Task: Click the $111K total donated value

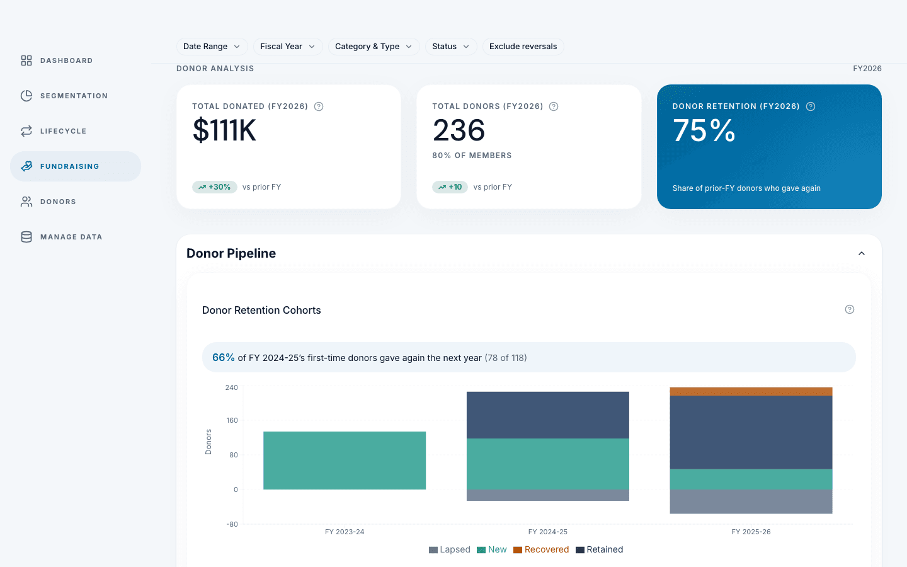Action: tap(224, 130)
